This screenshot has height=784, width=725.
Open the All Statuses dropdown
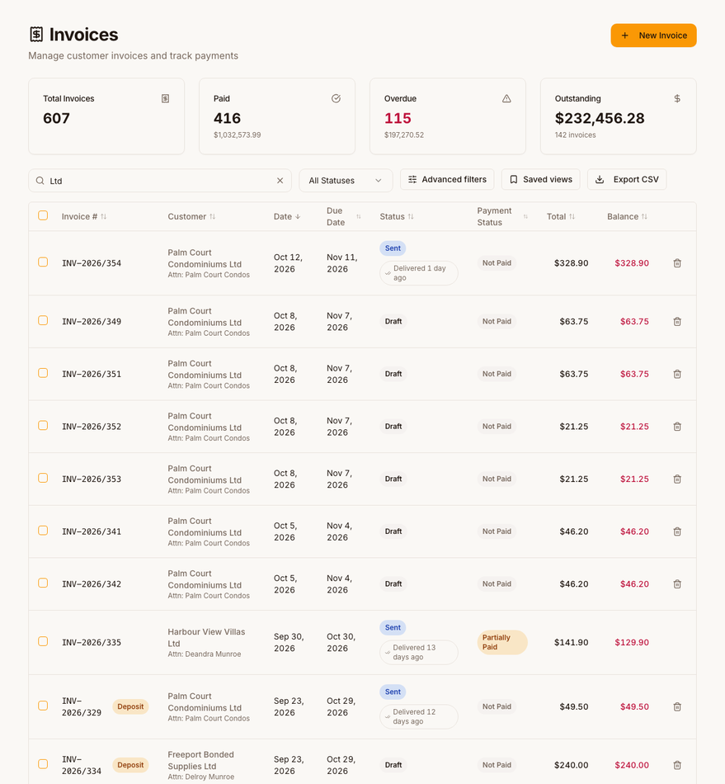[x=346, y=181]
